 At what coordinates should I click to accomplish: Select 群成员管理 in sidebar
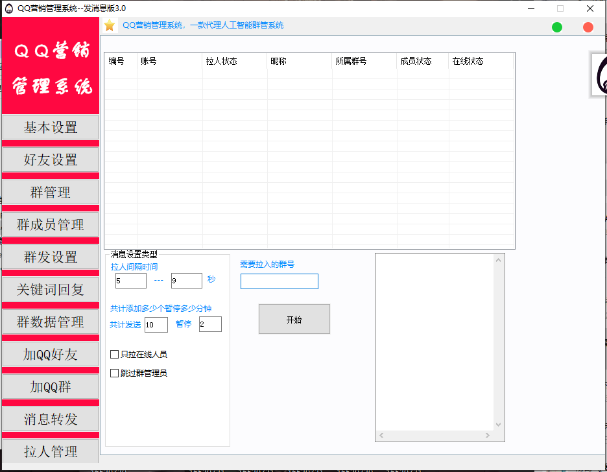(51, 225)
